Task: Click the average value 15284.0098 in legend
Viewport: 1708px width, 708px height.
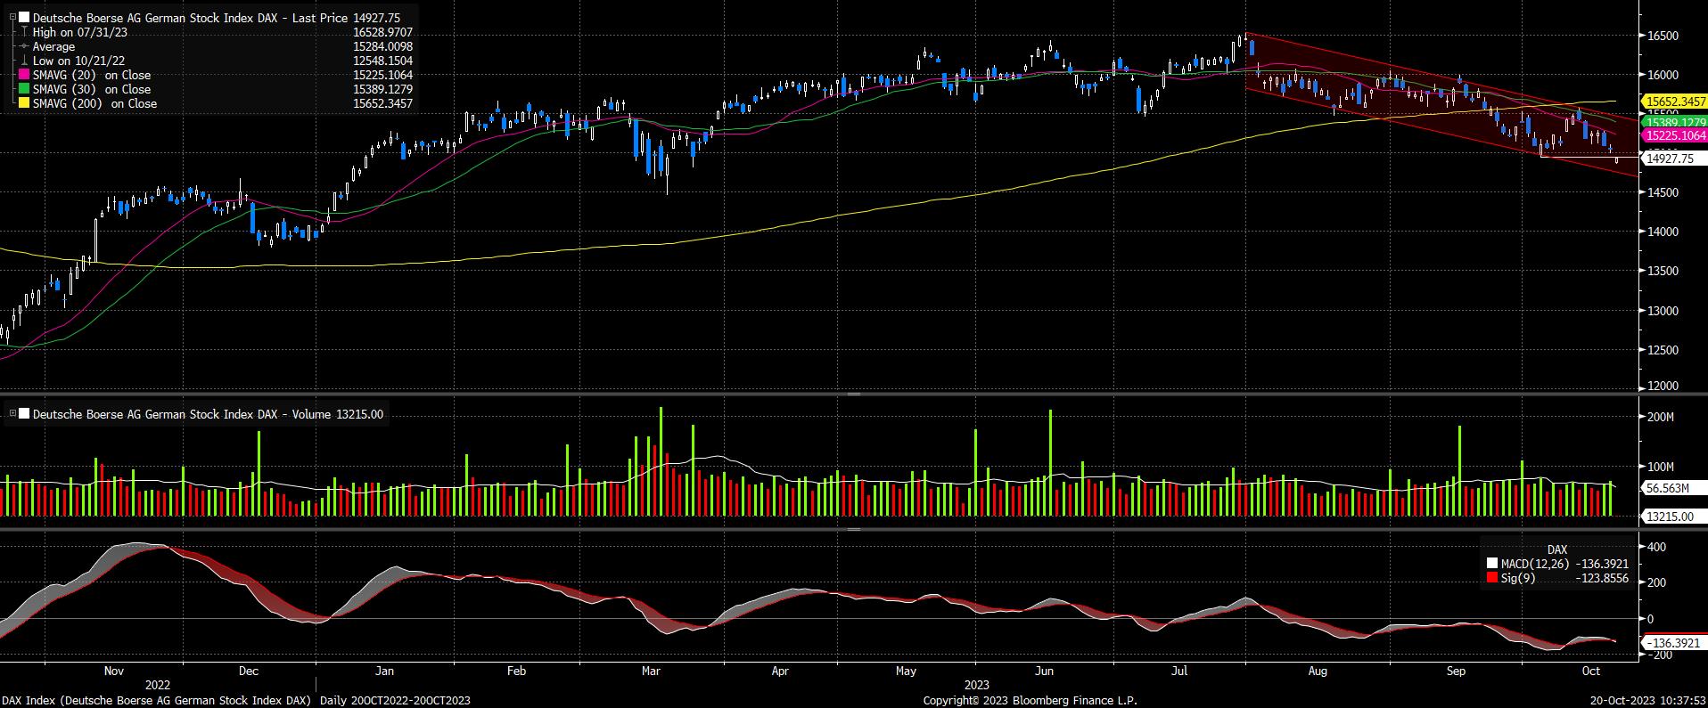Action: pos(382,46)
